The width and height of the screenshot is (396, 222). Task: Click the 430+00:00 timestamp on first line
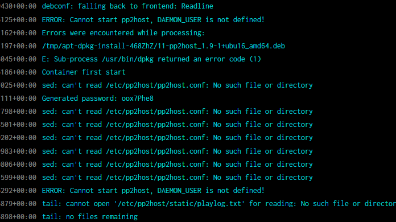pos(18,6)
